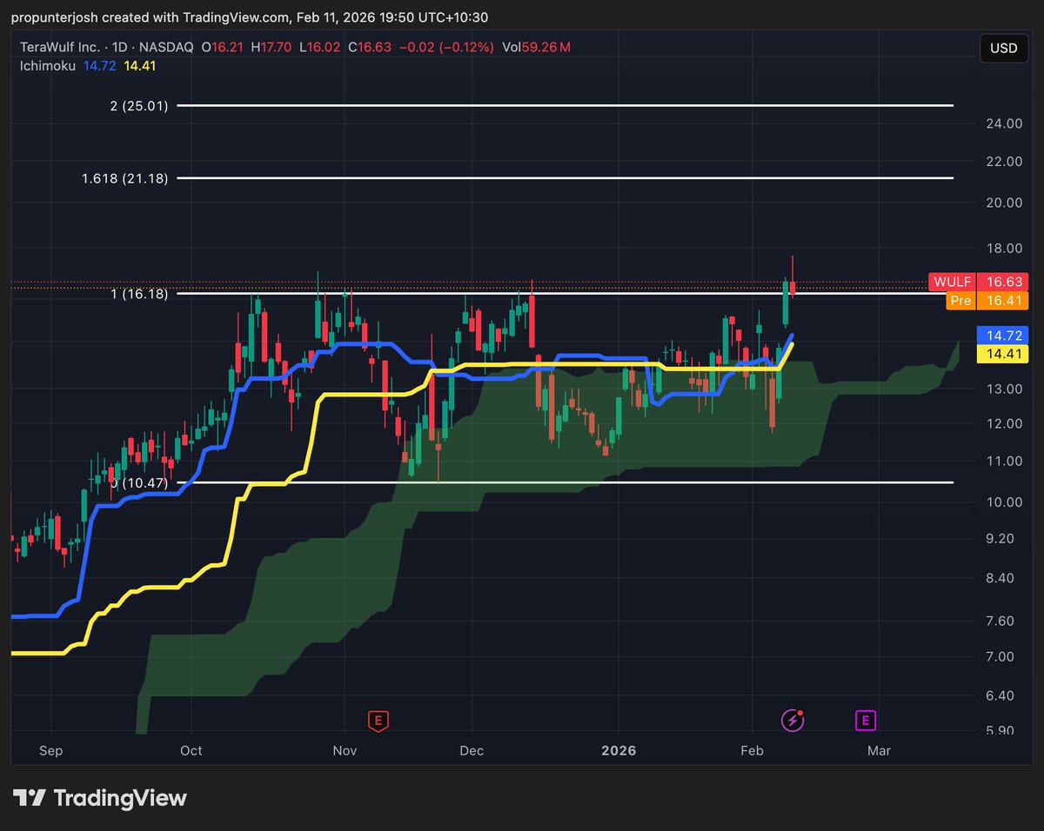
Task: Click the Sep label on time axis
Action: 51,750
